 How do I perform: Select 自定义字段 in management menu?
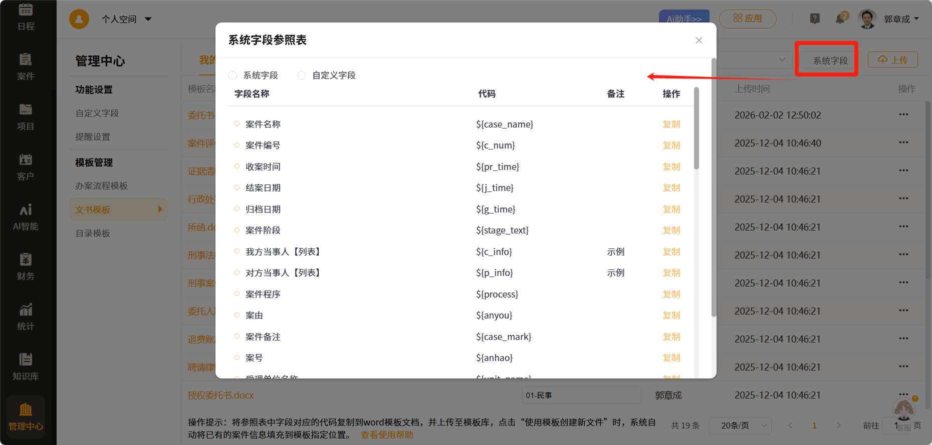coord(97,113)
